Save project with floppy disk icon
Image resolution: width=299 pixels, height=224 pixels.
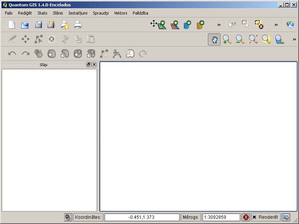tap(38, 25)
